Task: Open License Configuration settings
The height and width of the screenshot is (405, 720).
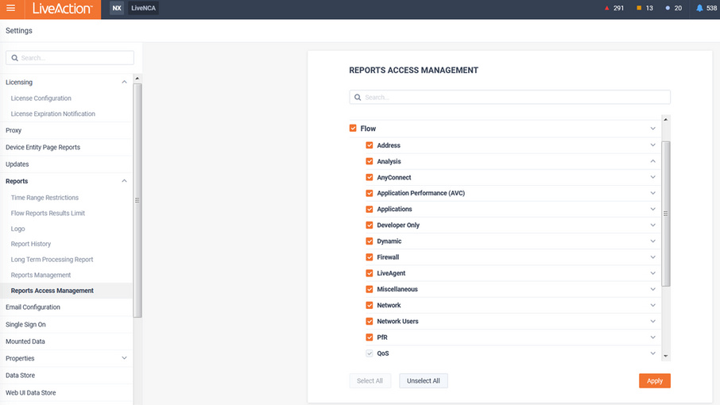Action: pyautogui.click(x=41, y=98)
